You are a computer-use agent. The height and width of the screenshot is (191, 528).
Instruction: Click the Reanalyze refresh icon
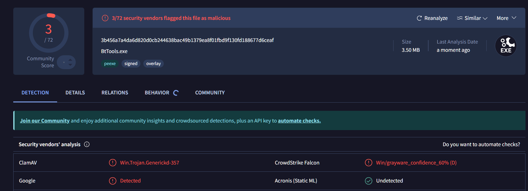click(x=419, y=18)
